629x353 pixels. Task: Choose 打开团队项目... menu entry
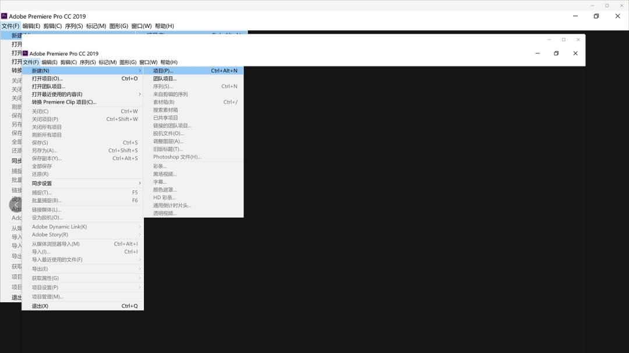click(x=83, y=86)
